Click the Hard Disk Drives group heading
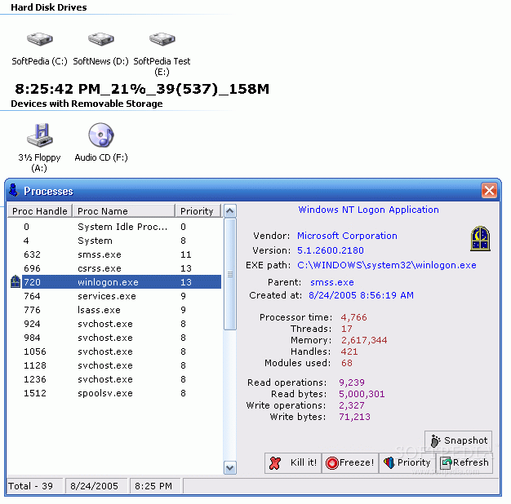Viewport: 511px width, 504px height. [x=49, y=7]
